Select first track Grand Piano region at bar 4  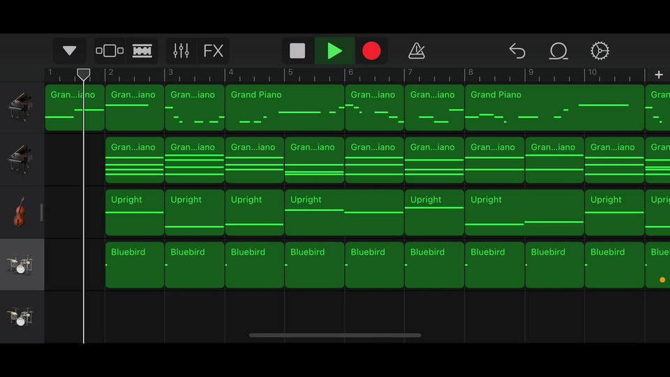coord(285,108)
